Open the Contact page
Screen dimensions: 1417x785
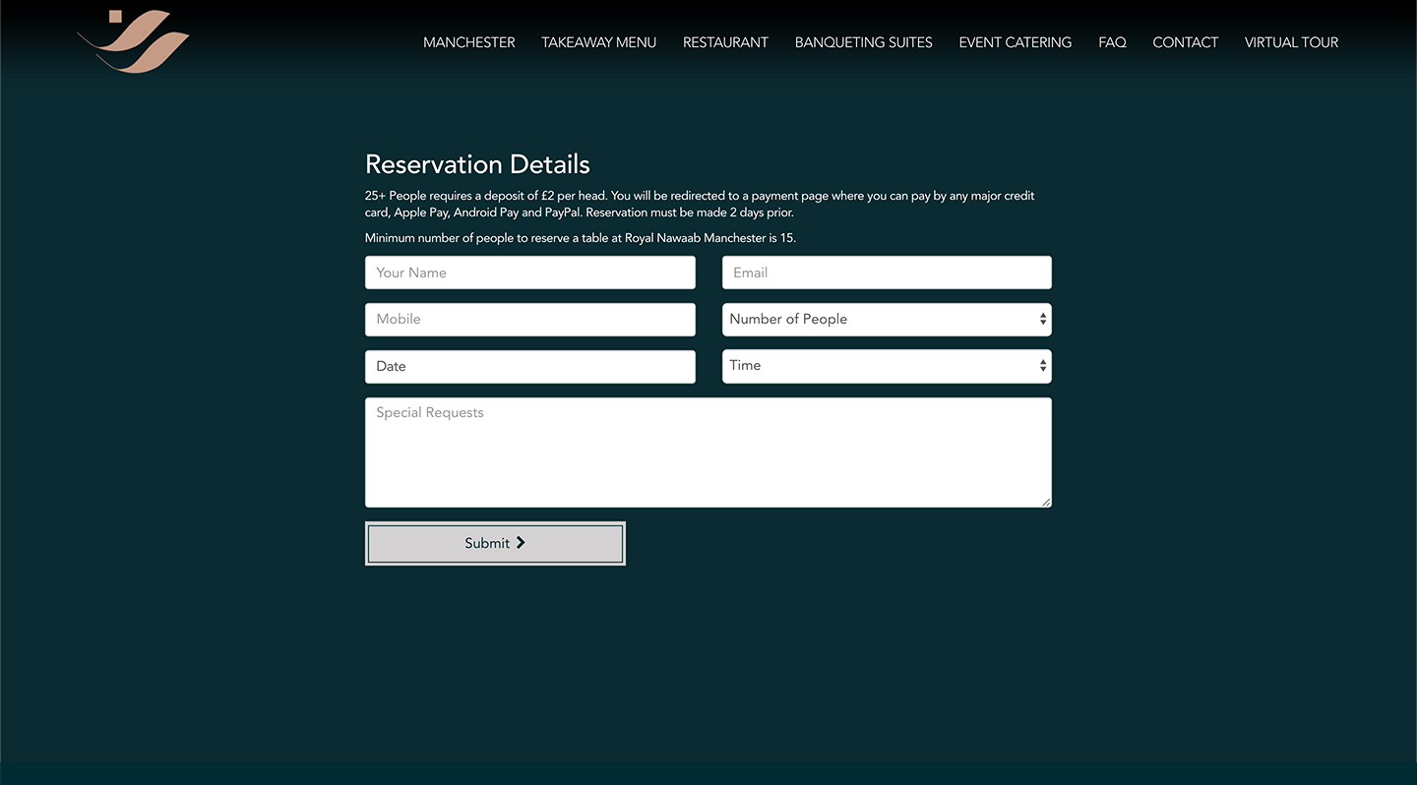click(1185, 42)
